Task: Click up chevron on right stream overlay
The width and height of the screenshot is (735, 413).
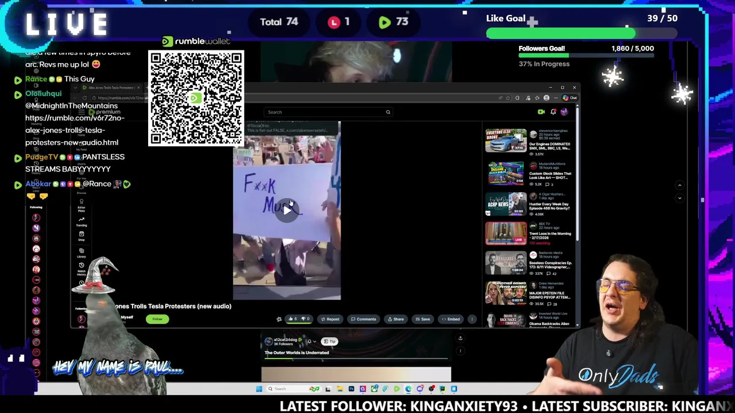Action: pos(679,185)
